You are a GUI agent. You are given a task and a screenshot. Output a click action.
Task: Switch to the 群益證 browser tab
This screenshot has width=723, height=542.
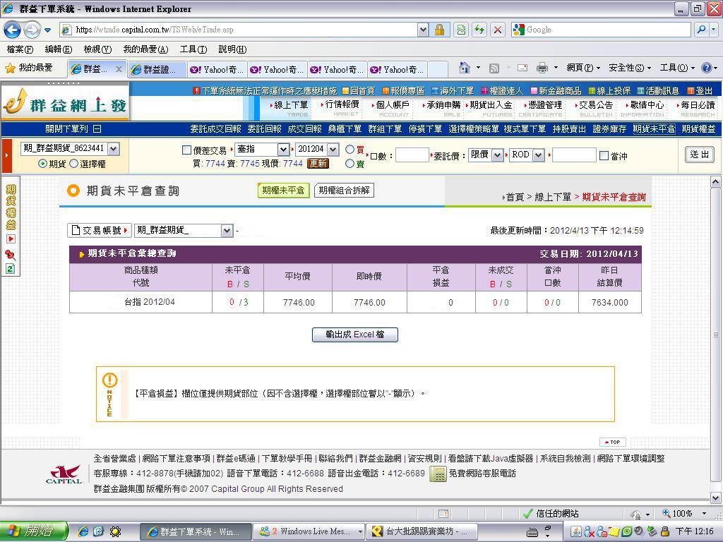coord(157,69)
